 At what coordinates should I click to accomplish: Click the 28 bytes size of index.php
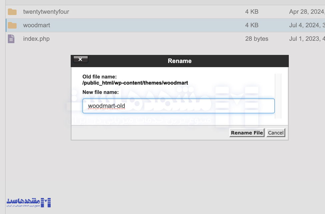(x=257, y=39)
